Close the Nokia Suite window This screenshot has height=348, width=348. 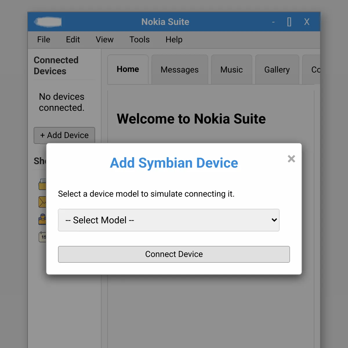click(x=307, y=22)
